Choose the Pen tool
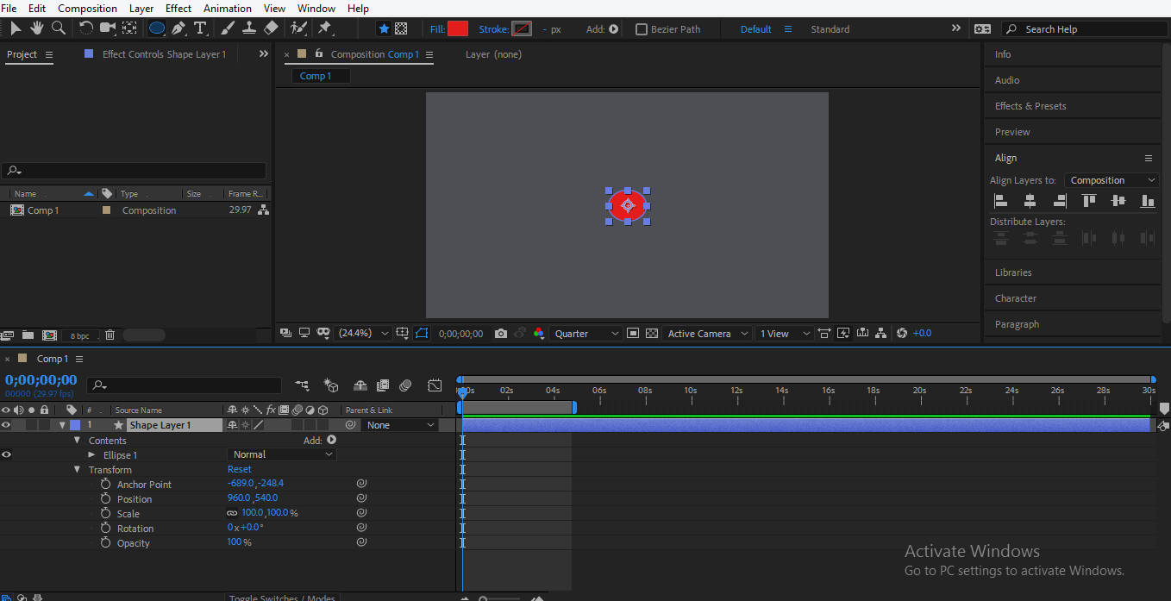Screen dimensions: 1171x601 178,28
